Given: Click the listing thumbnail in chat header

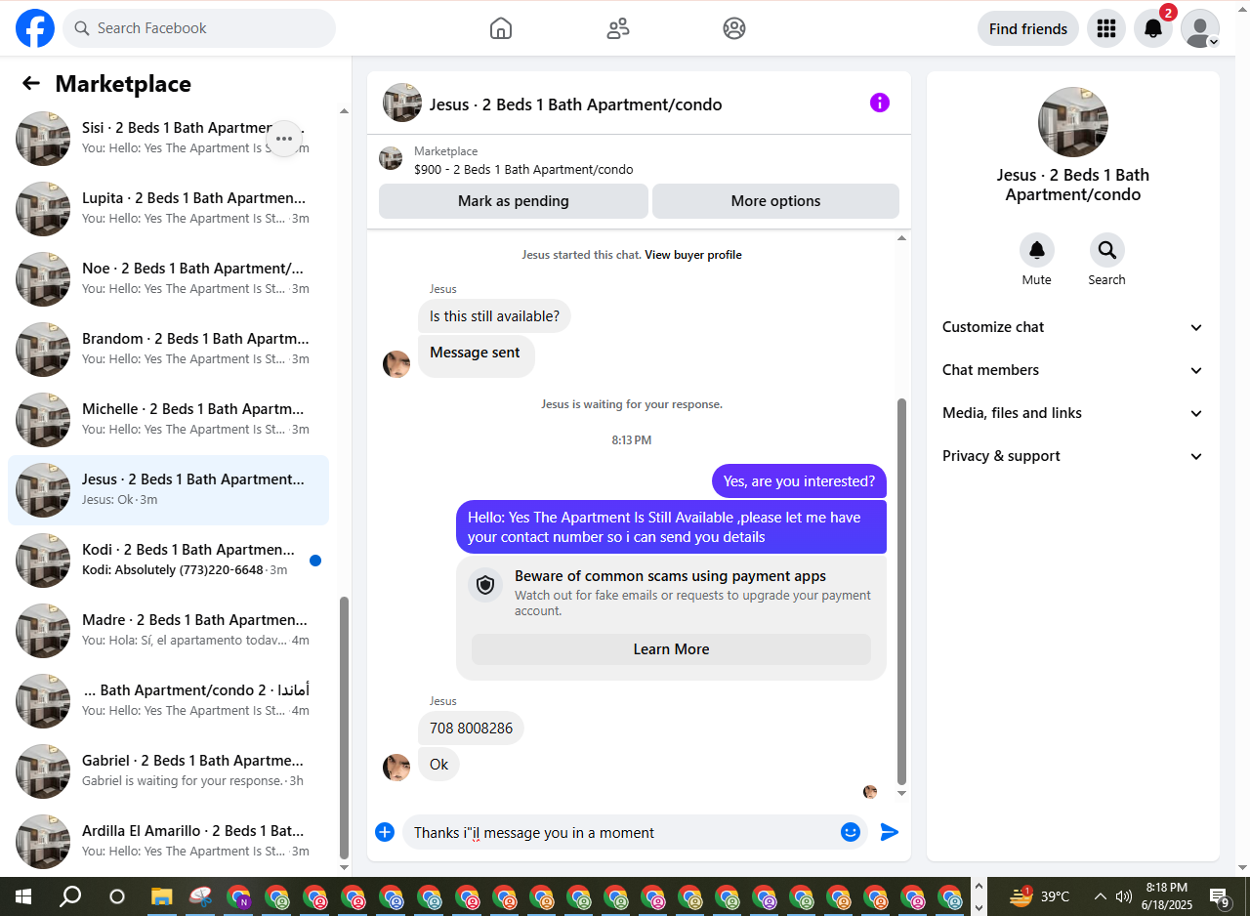Looking at the screenshot, I should click(x=402, y=103).
